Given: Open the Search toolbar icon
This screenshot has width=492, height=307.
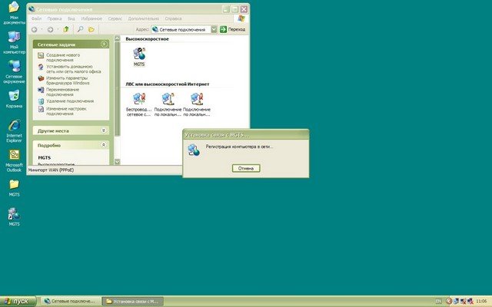Looking at the screenshot, I should 80,29.
